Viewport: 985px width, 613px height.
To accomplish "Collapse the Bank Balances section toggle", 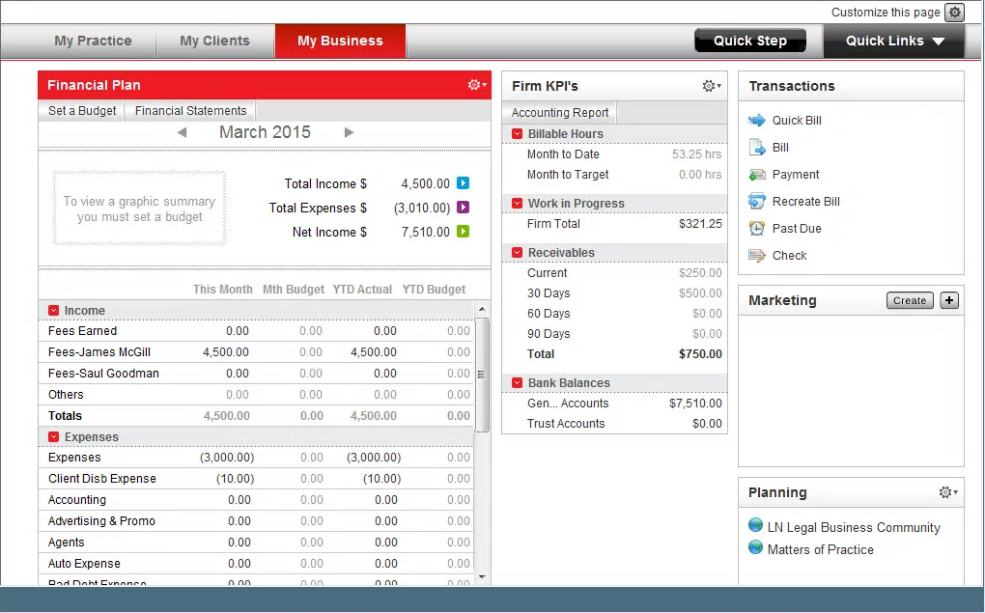I will click(x=518, y=383).
